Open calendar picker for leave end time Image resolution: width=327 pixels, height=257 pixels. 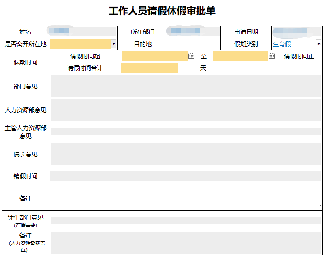(x=271, y=56)
